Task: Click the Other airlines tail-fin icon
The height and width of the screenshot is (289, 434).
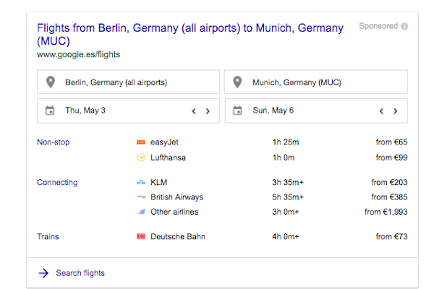Action: (141, 212)
